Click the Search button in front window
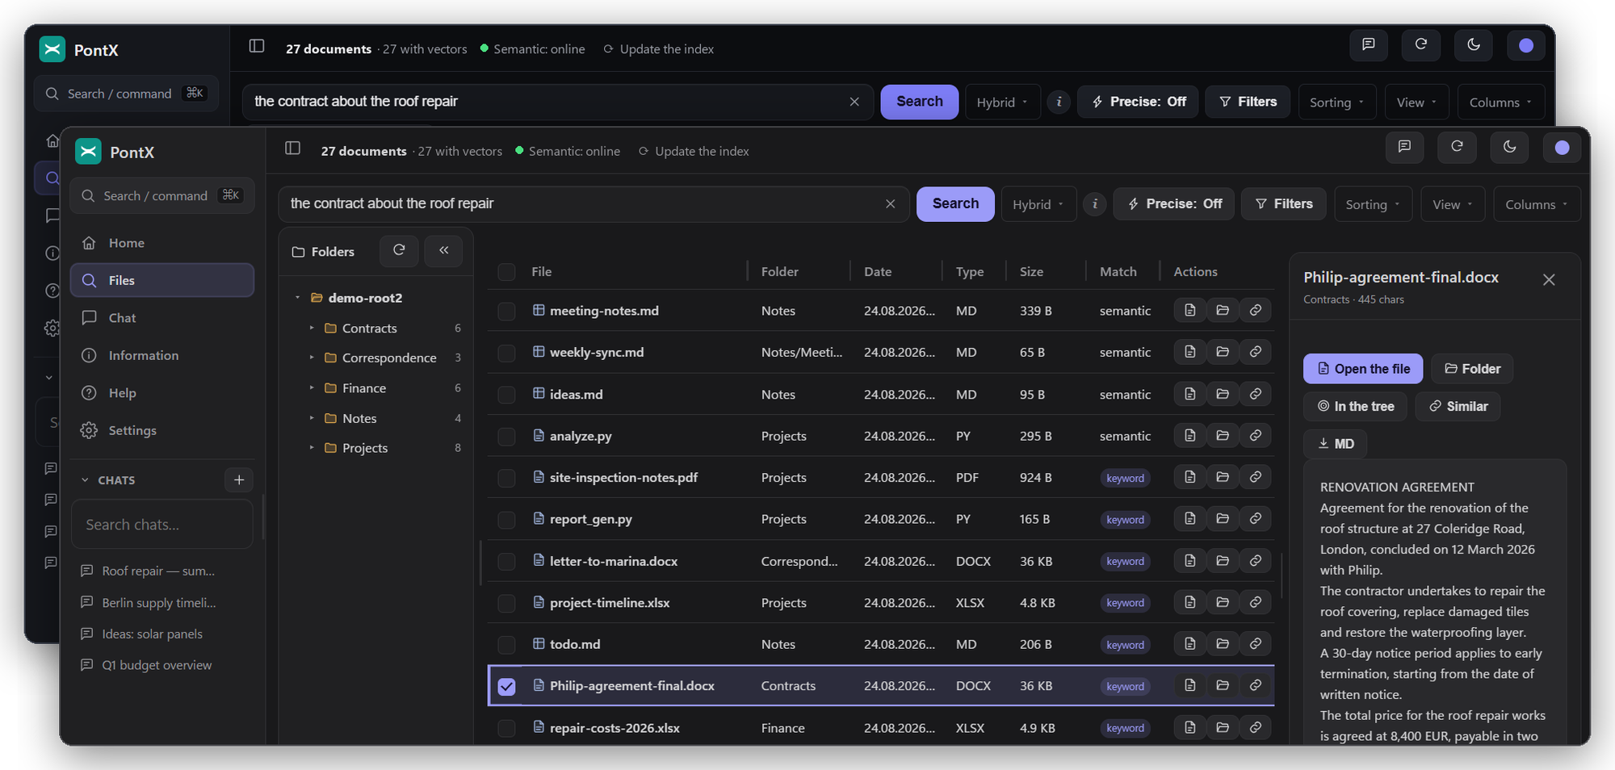Image resolution: width=1615 pixels, height=770 pixels. pyautogui.click(x=955, y=204)
